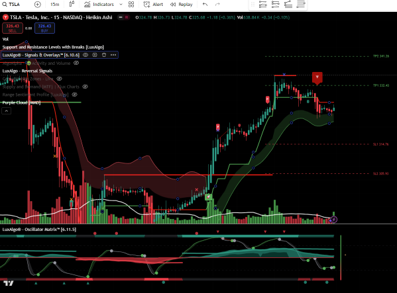Viewport: 397px width, 293px height.
Task: Click the Tesla logo in chart legend
Action: pos(5,17)
